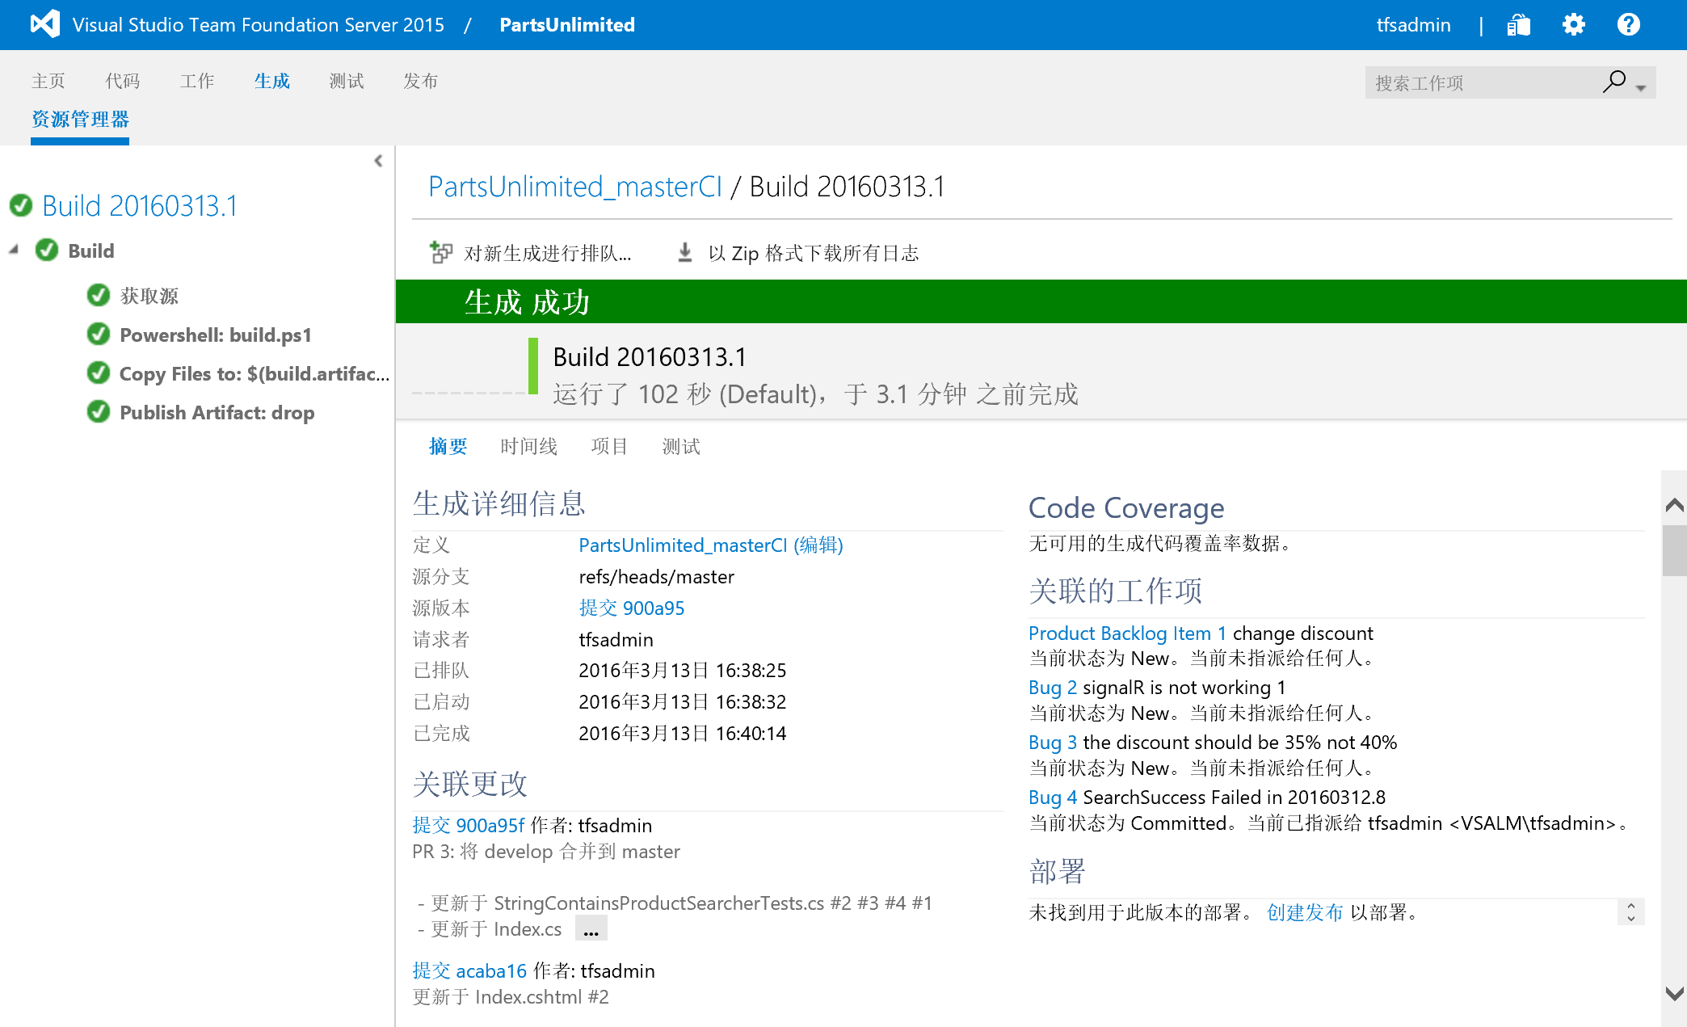This screenshot has width=1687, height=1027.
Task: Click the scrollbar up arrow
Action: click(1674, 506)
